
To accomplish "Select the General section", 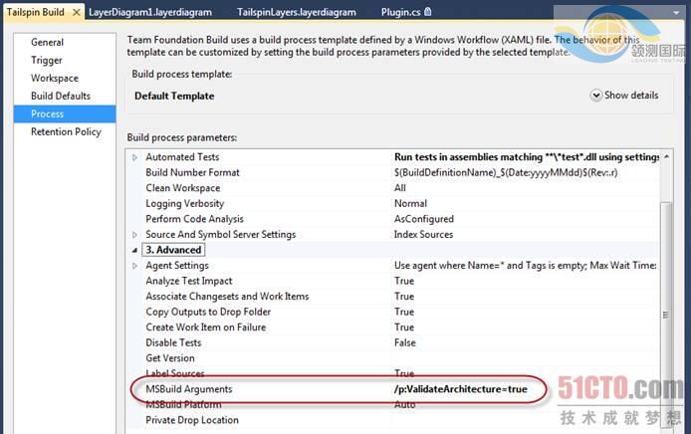I will (47, 42).
